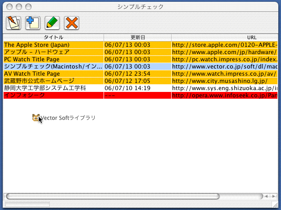Click the www.apple.com/jp/hardware URL cell
This screenshot has width=281, height=210.
click(x=225, y=52)
